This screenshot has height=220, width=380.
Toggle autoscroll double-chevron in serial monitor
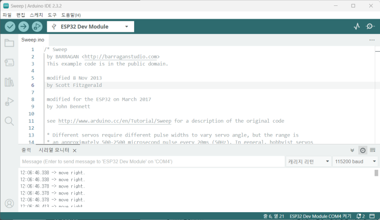click(x=352, y=150)
